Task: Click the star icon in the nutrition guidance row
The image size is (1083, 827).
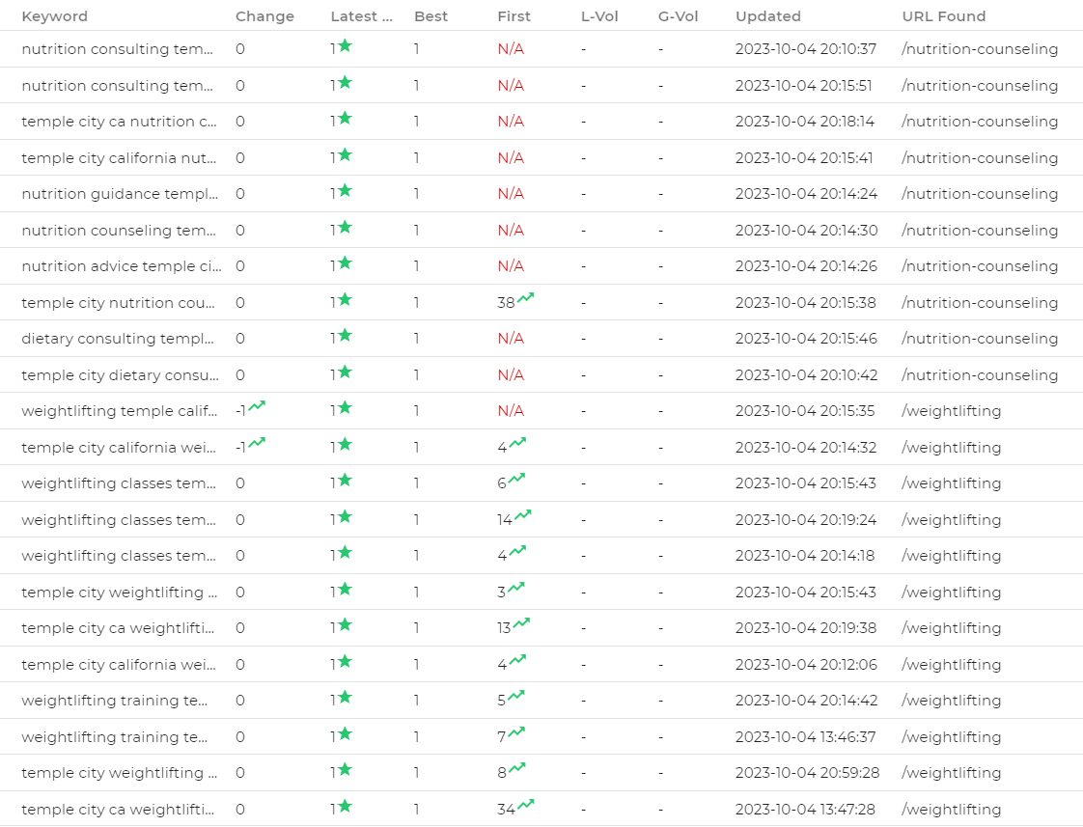Action: point(344,192)
